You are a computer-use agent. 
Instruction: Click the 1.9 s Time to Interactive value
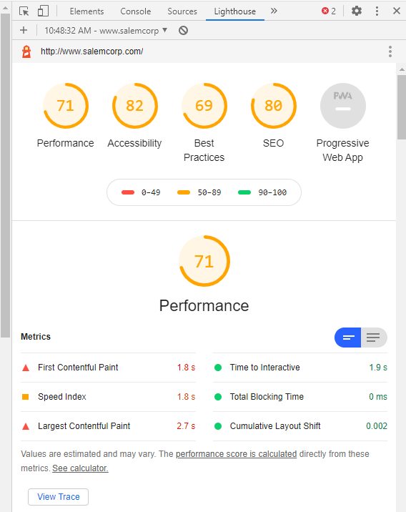tap(378, 368)
